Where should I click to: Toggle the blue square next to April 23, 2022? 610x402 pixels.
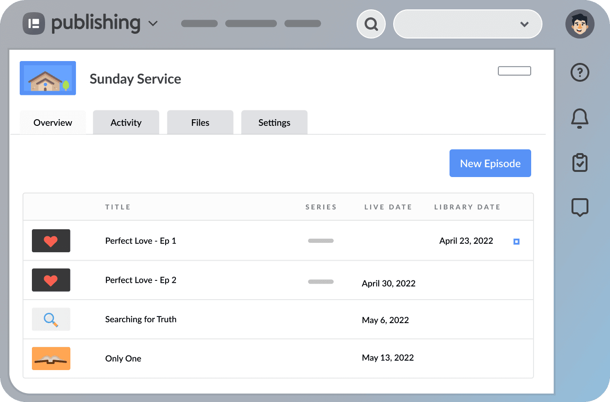pos(516,241)
